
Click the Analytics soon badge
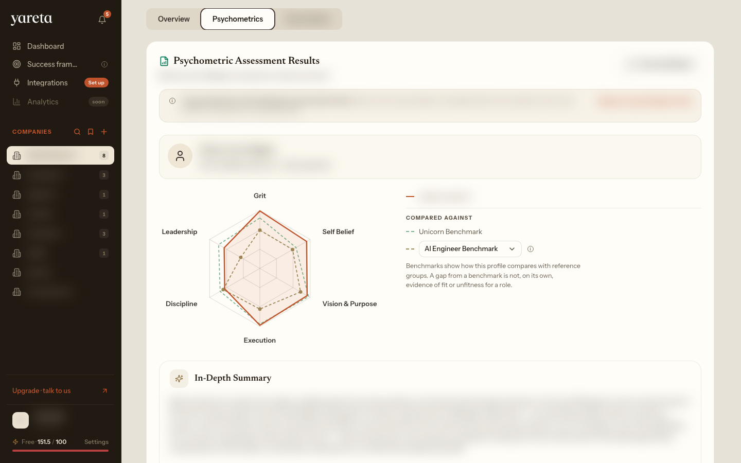point(98,102)
